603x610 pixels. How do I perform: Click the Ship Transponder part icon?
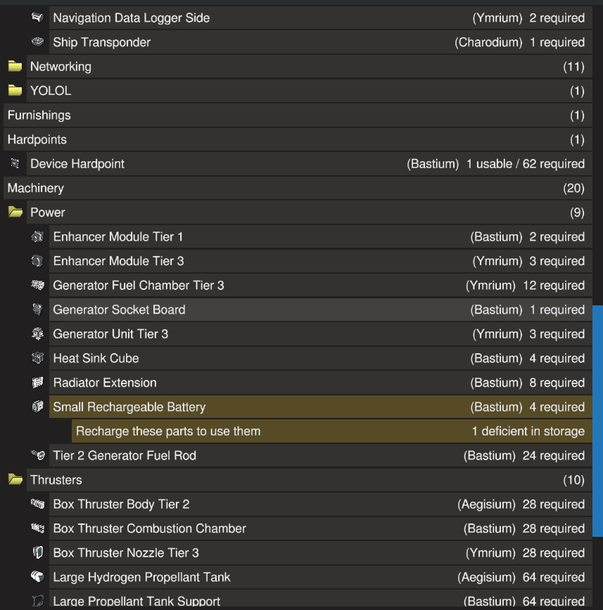[x=38, y=42]
